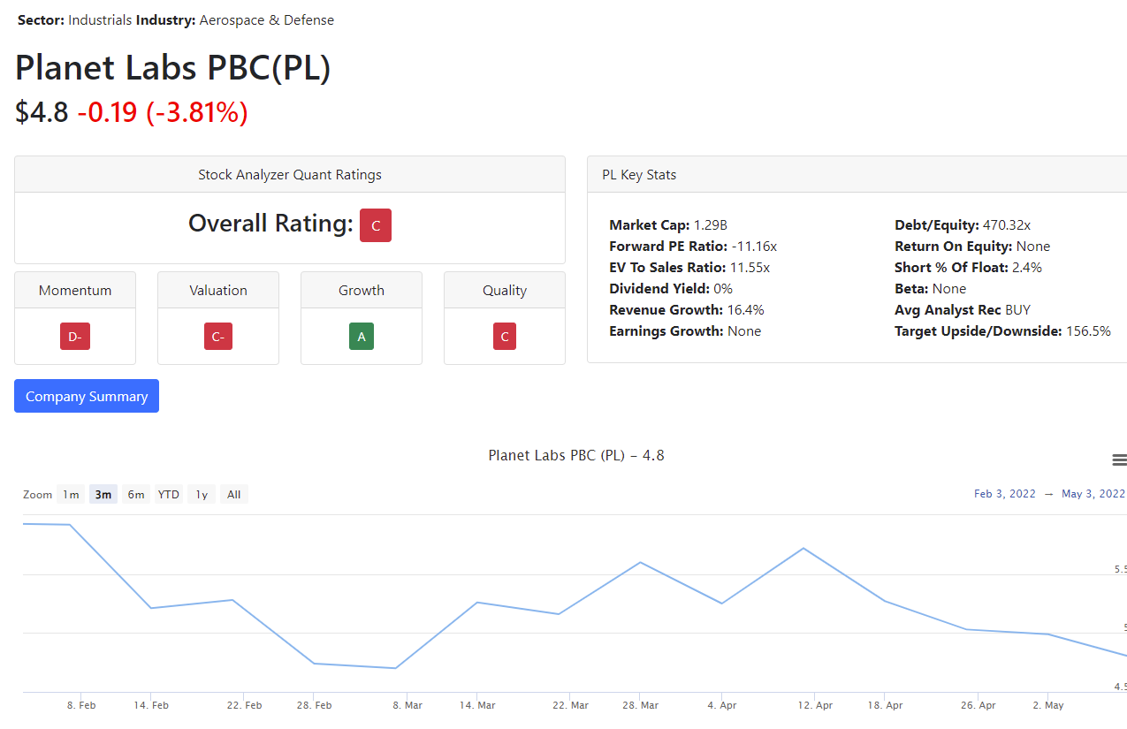Click the Valuation C- rating badge
The image size is (1127, 729).
coord(218,337)
